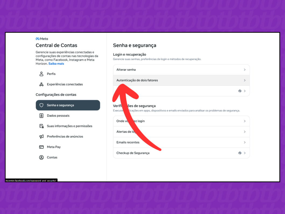Open Alertas de login with its arrow
The width and height of the screenshot is (285, 214).
(x=245, y=132)
